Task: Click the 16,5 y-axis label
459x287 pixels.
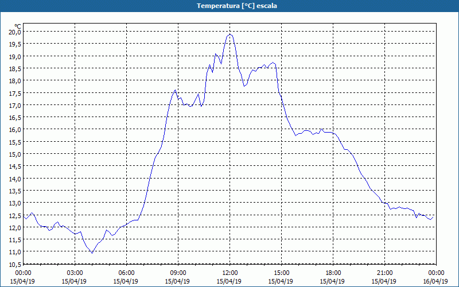Action: click(15, 117)
